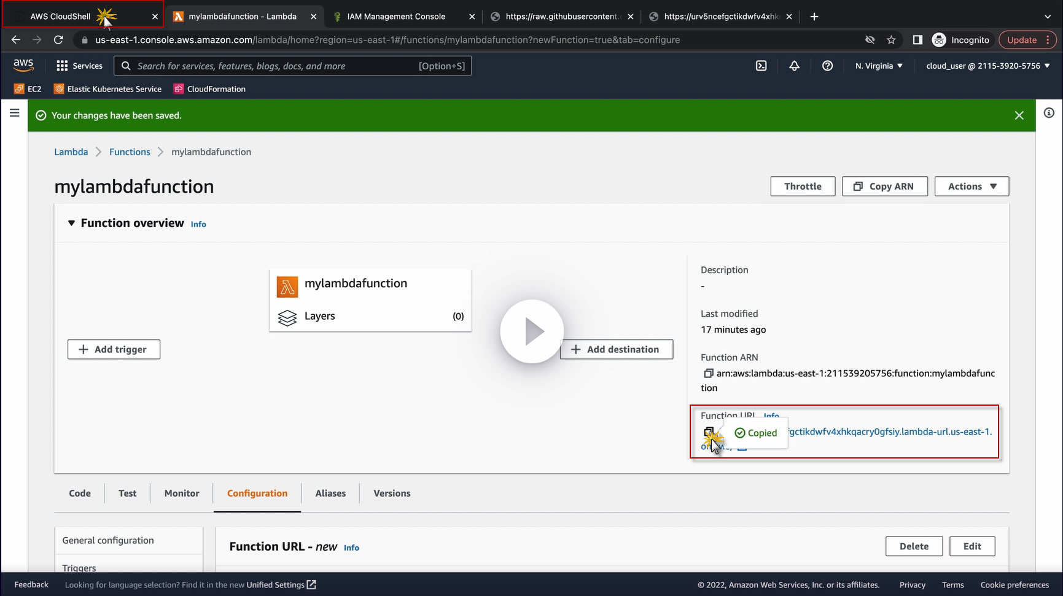Open the lambda-url function URL link

pyautogui.click(x=890, y=432)
